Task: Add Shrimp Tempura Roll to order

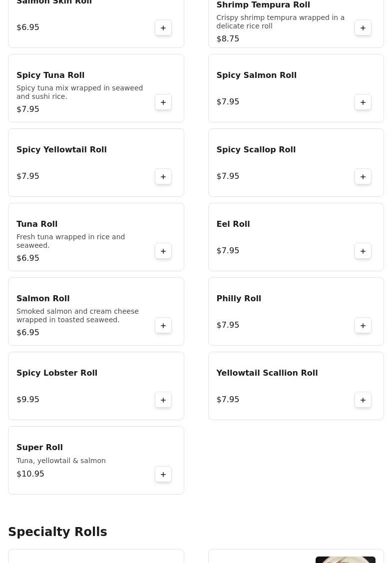Action: [x=363, y=27]
